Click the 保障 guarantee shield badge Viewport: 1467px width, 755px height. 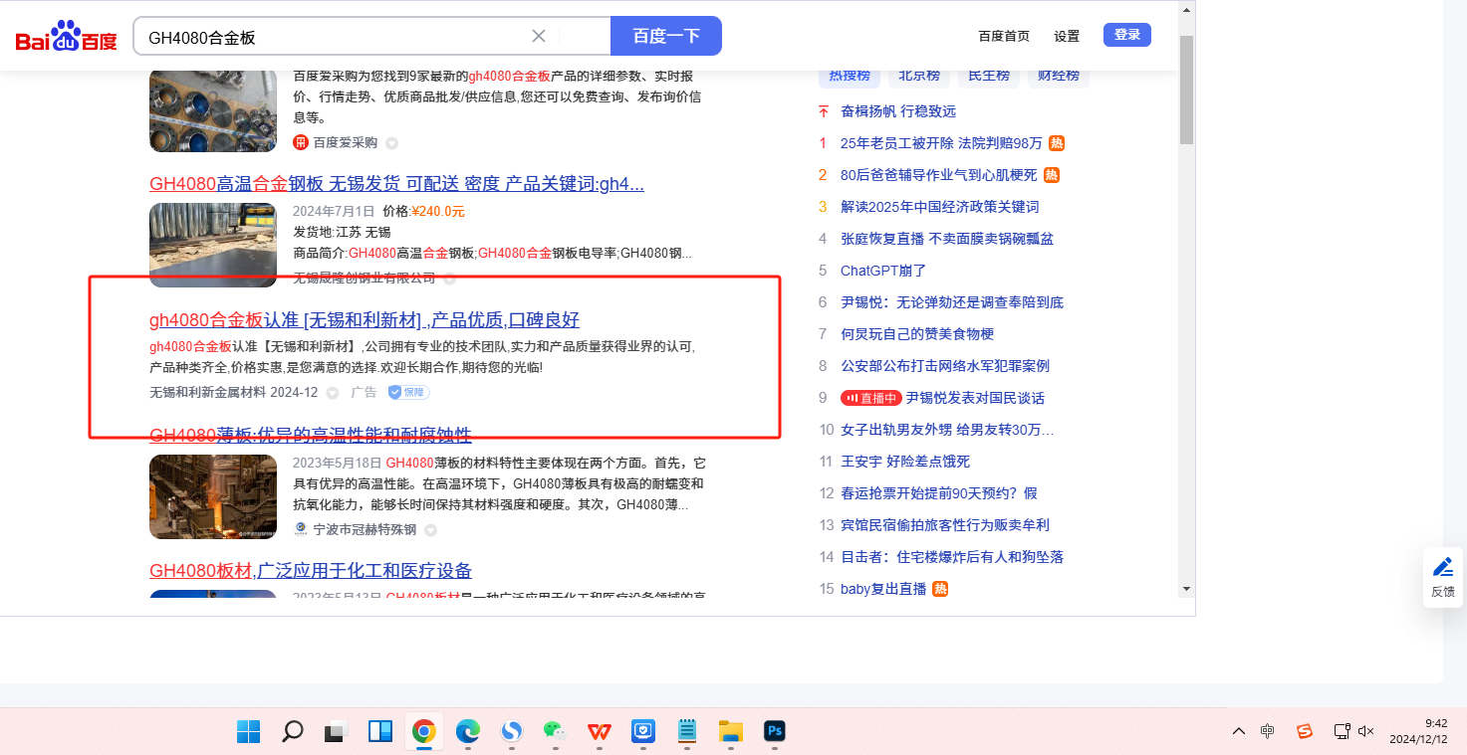coord(408,392)
